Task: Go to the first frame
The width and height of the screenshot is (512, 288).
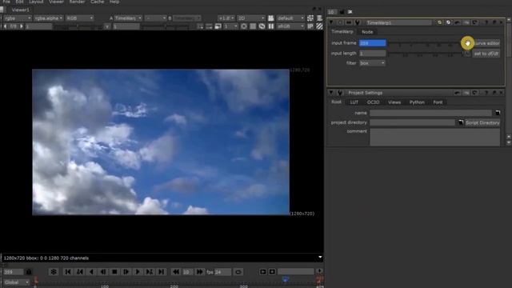Action: [68, 272]
